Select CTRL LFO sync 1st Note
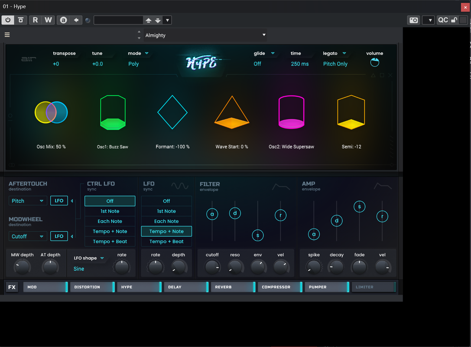This screenshot has width=471, height=347. [x=110, y=211]
